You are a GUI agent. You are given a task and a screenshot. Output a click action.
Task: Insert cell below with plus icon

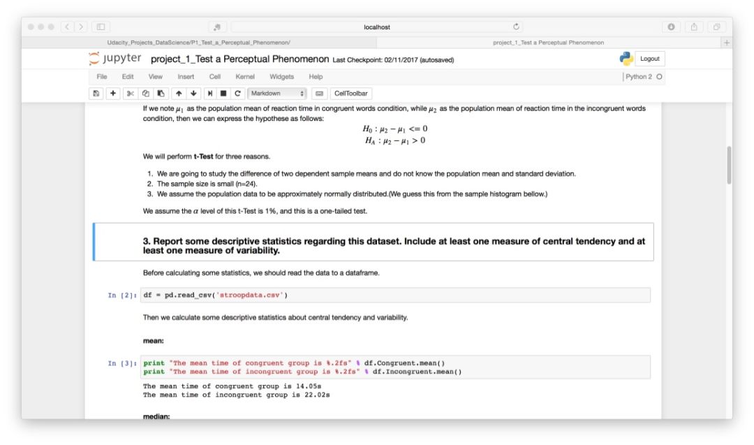click(113, 94)
